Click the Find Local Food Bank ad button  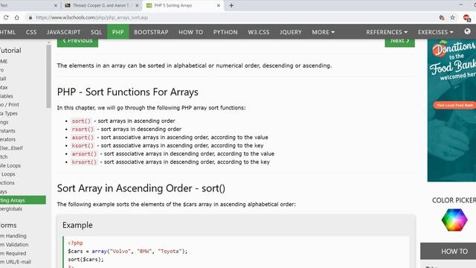454,105
